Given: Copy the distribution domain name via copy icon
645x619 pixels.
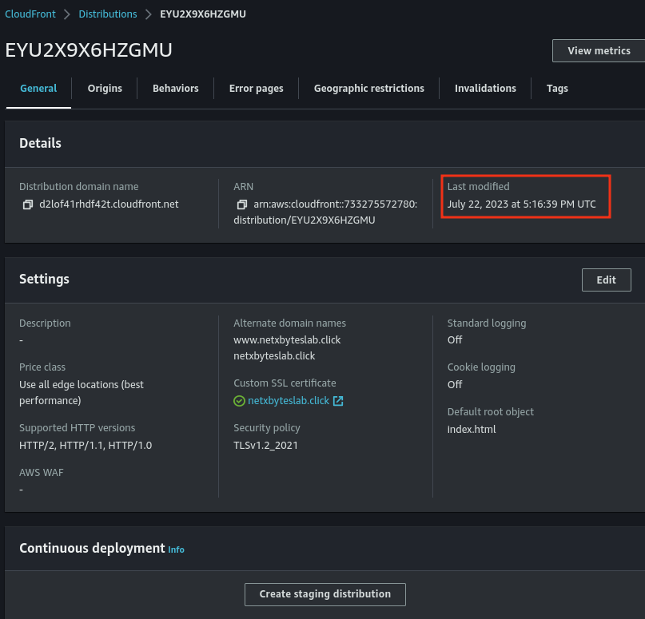Looking at the screenshot, I should coord(27,204).
